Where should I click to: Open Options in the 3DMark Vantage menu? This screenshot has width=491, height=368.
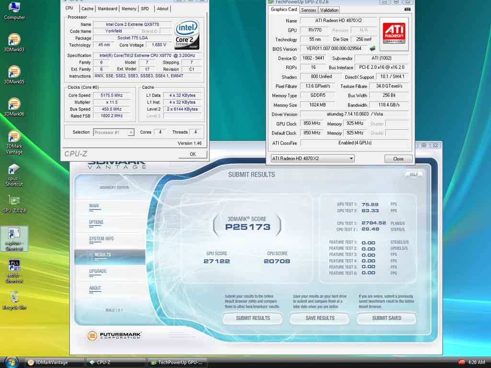tap(96, 222)
